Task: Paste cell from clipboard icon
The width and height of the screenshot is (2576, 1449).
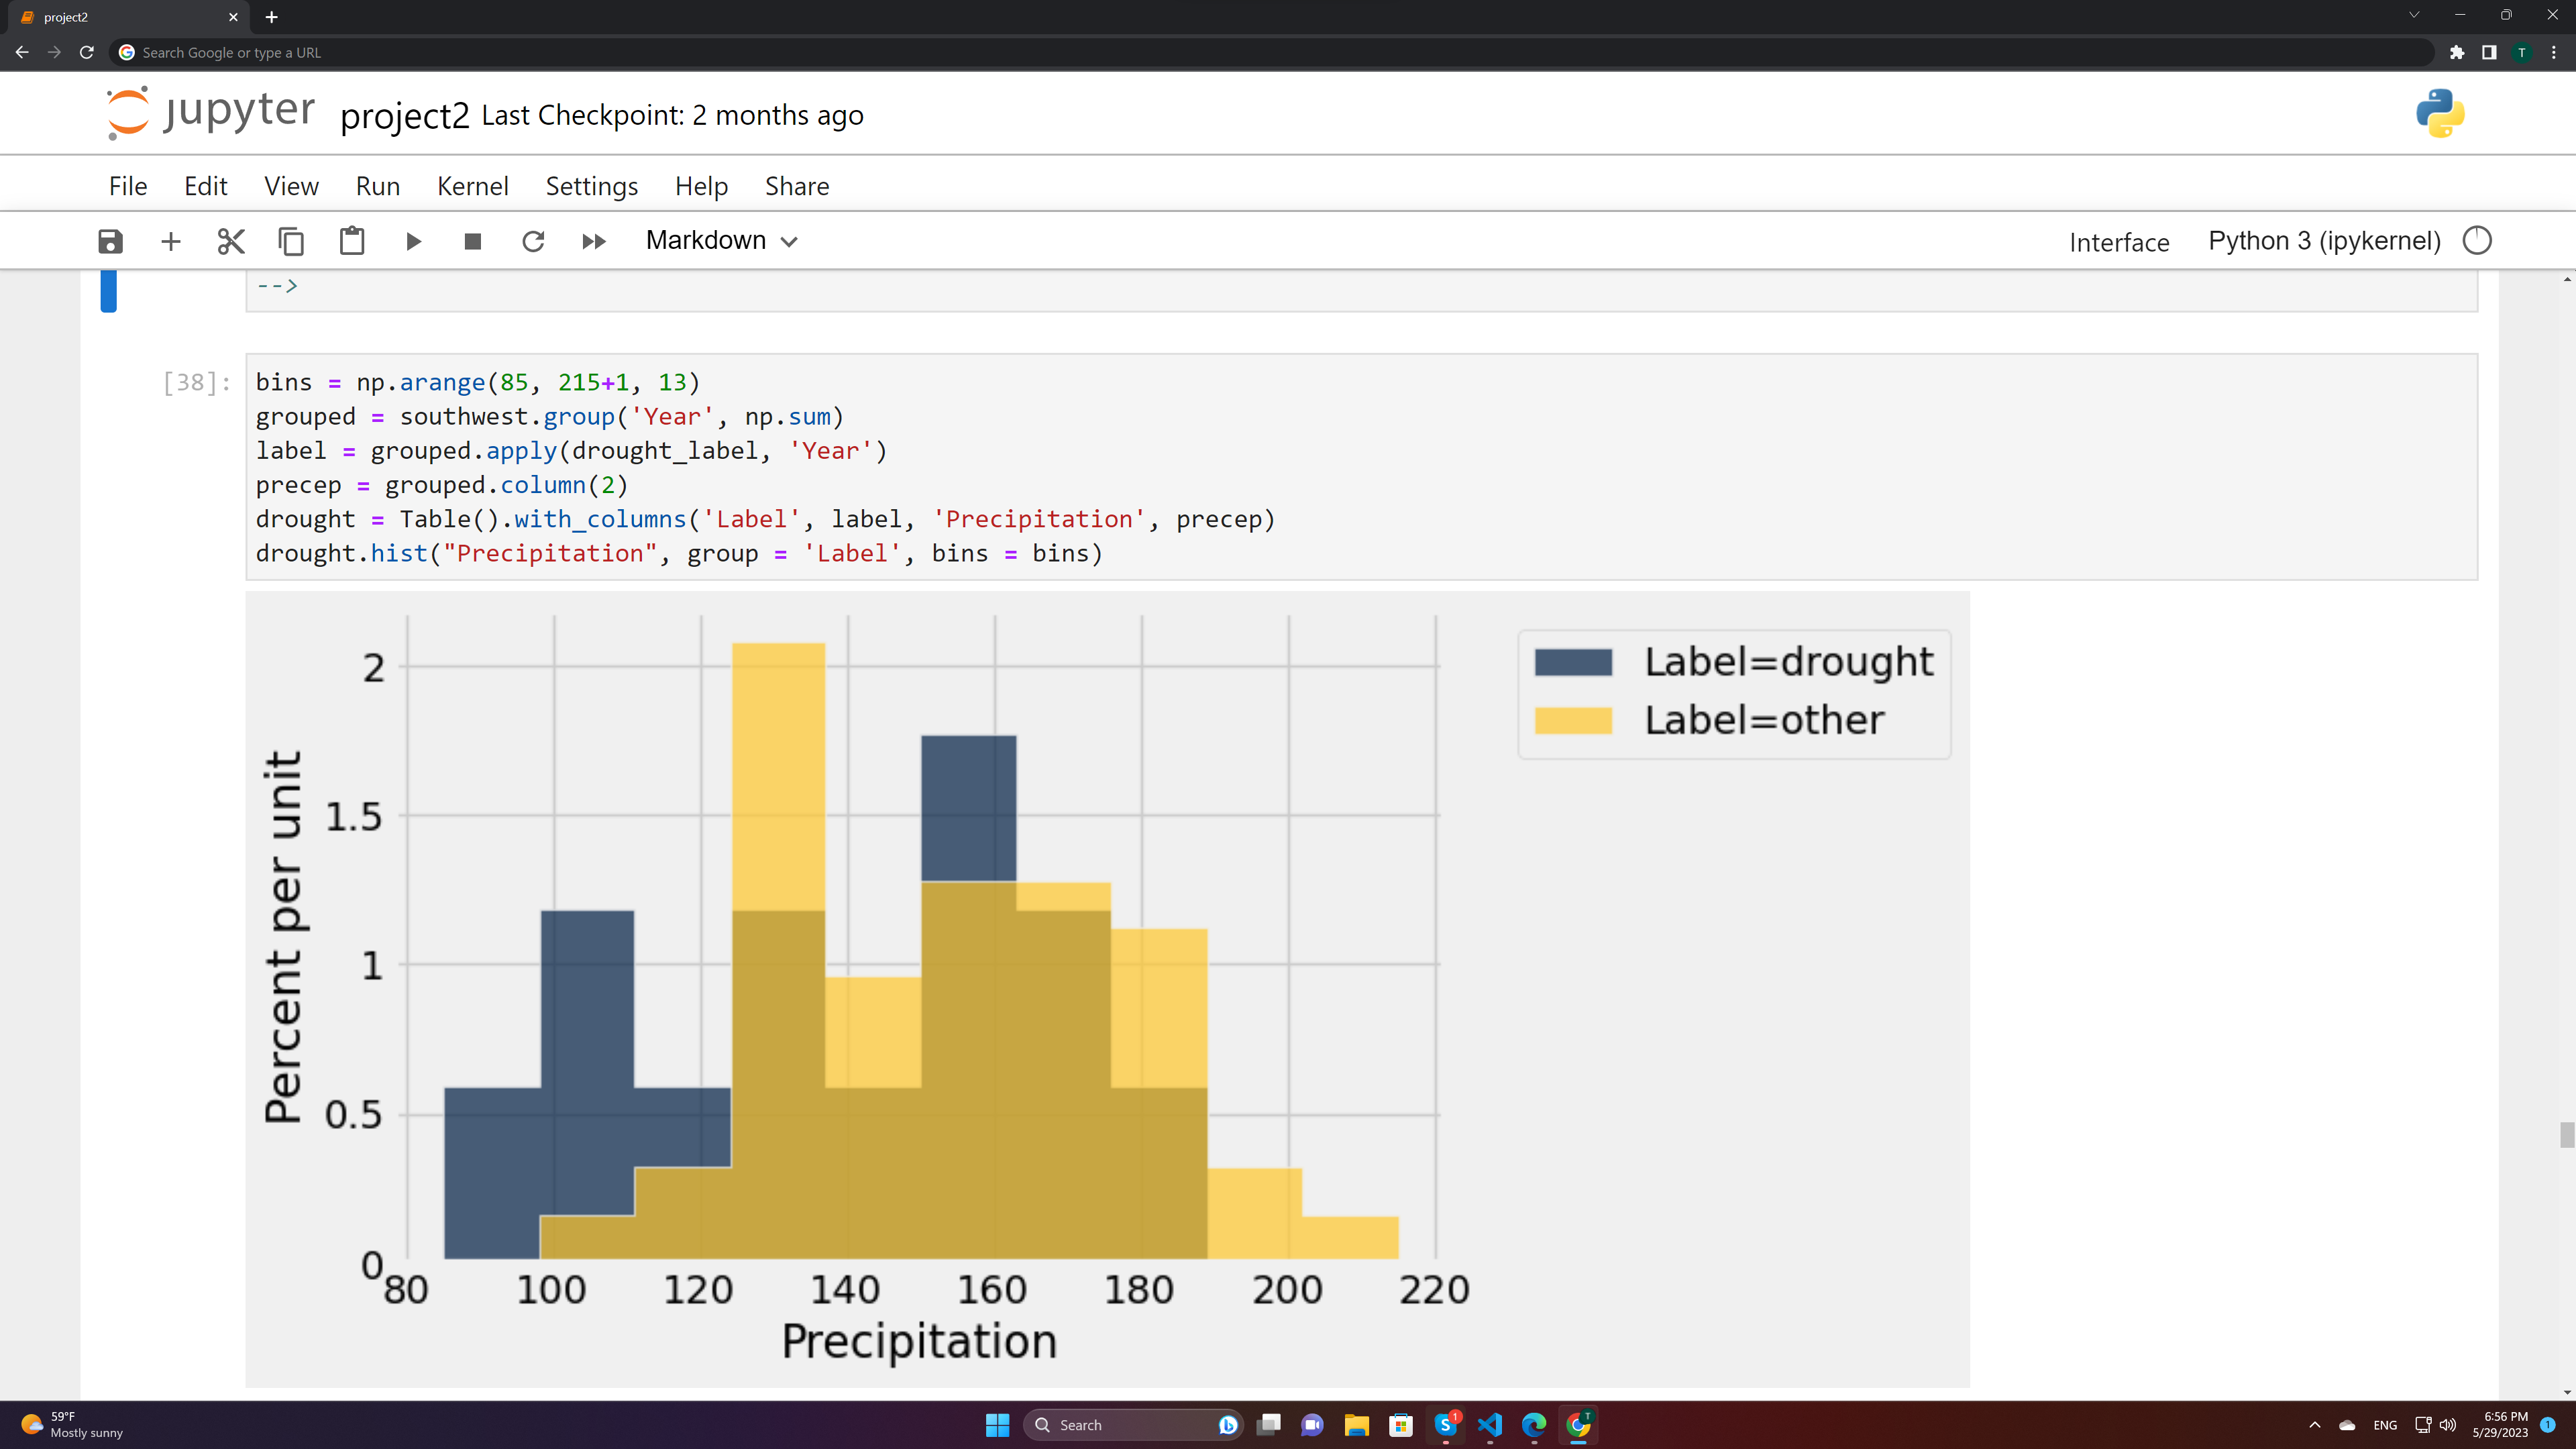Action: tap(352, 241)
